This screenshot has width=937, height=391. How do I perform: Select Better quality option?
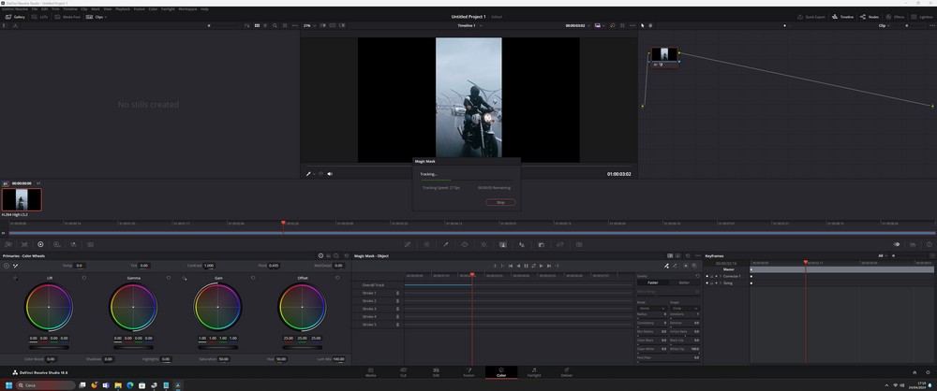pos(684,282)
